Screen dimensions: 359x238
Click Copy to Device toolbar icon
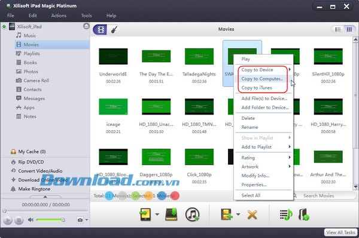click(145, 215)
